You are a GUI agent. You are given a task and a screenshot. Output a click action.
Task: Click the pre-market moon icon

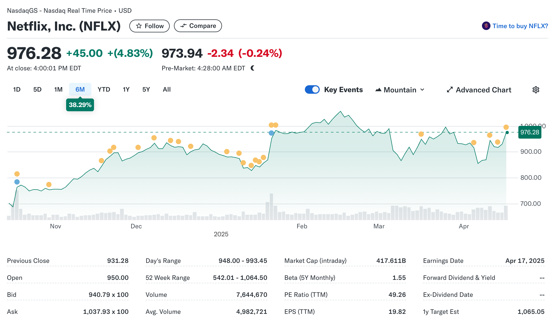coord(253,68)
